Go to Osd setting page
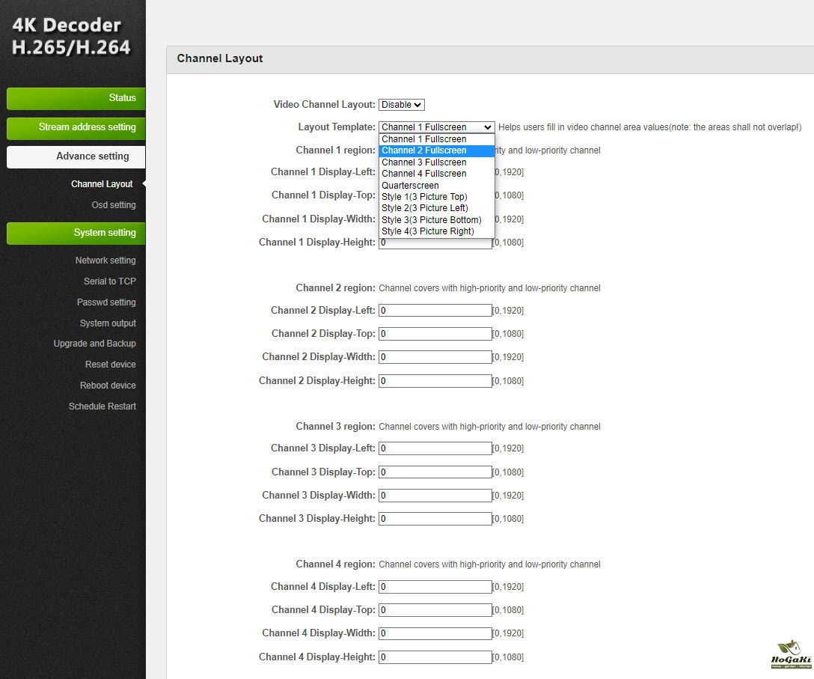Image resolution: width=814 pixels, height=679 pixels. tap(114, 205)
